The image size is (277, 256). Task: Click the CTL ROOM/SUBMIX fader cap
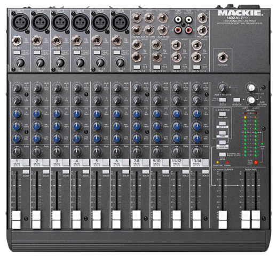pyautogui.click(x=223, y=220)
